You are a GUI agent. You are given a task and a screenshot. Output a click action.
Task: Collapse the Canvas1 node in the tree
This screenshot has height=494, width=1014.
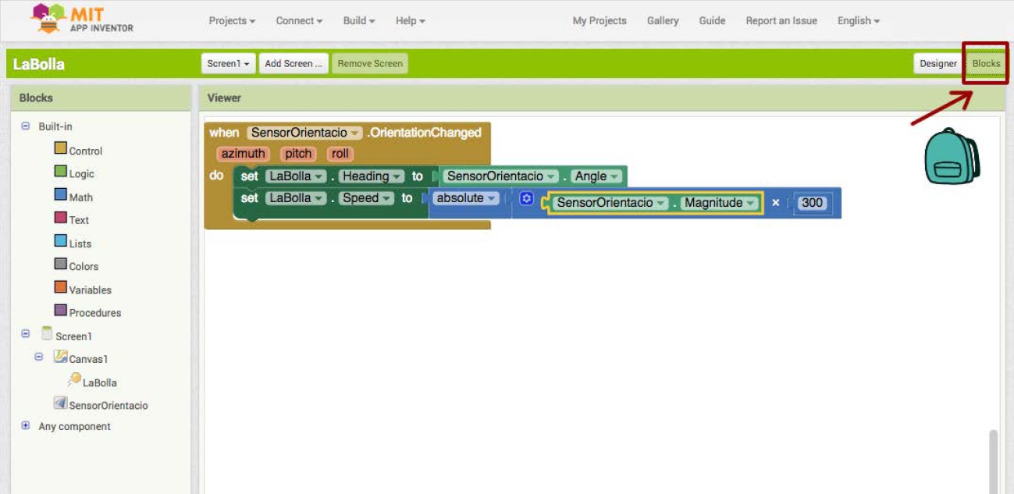pyautogui.click(x=39, y=357)
